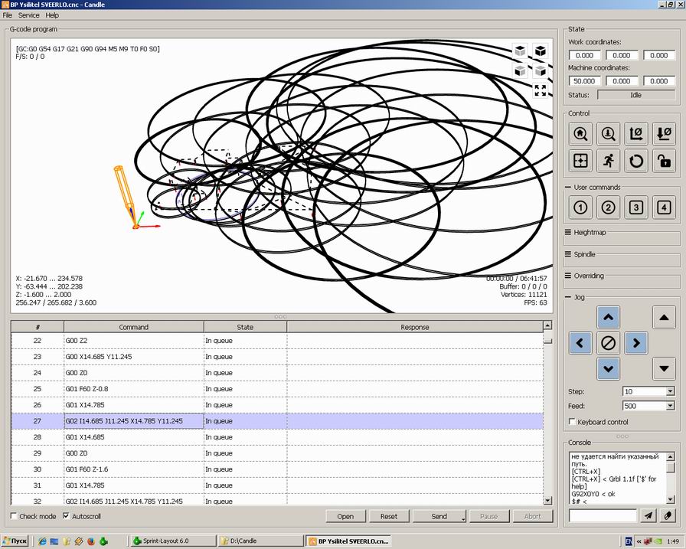Disable the Autoscroll checkbox

click(x=66, y=516)
